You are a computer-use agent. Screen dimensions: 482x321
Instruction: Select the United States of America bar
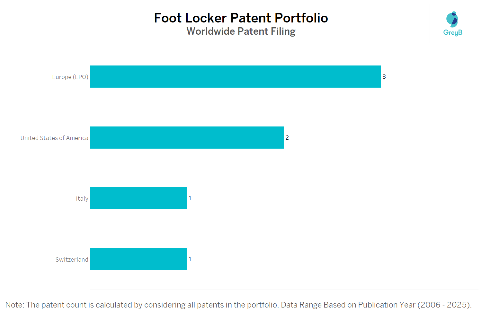(187, 138)
